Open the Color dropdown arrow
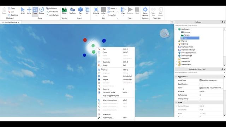 [x=103, y=16]
